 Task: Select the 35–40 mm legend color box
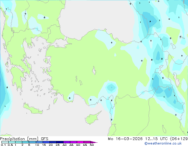tap(74, 142)
